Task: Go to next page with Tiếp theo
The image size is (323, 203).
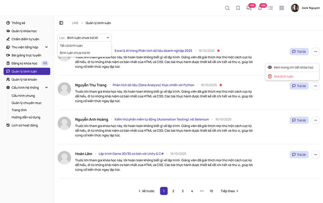Action: click(x=229, y=191)
